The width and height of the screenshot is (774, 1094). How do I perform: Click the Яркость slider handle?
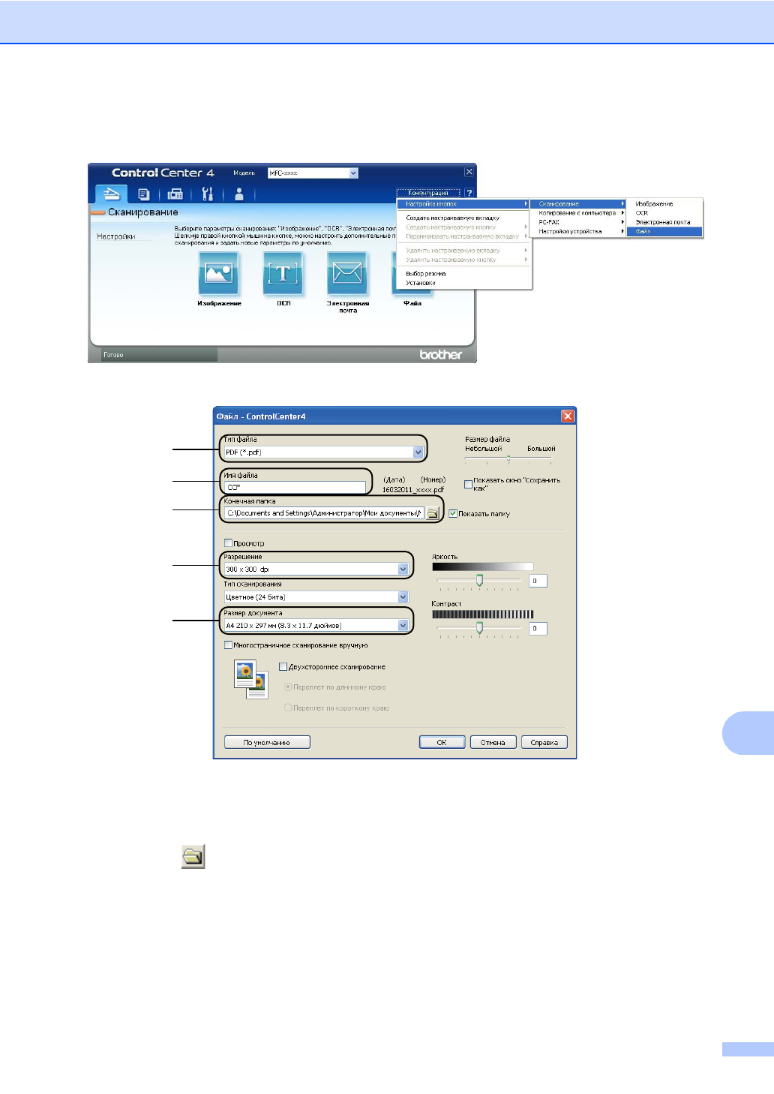click(479, 580)
